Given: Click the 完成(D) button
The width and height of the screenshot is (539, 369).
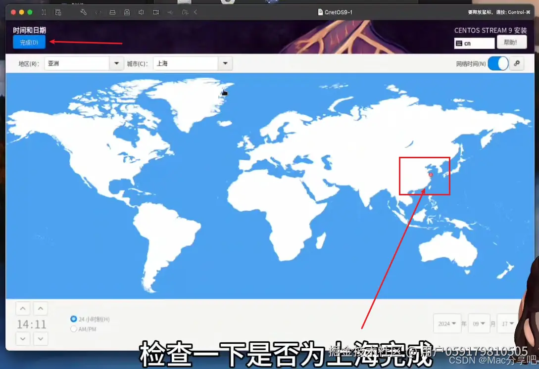Looking at the screenshot, I should pos(29,43).
